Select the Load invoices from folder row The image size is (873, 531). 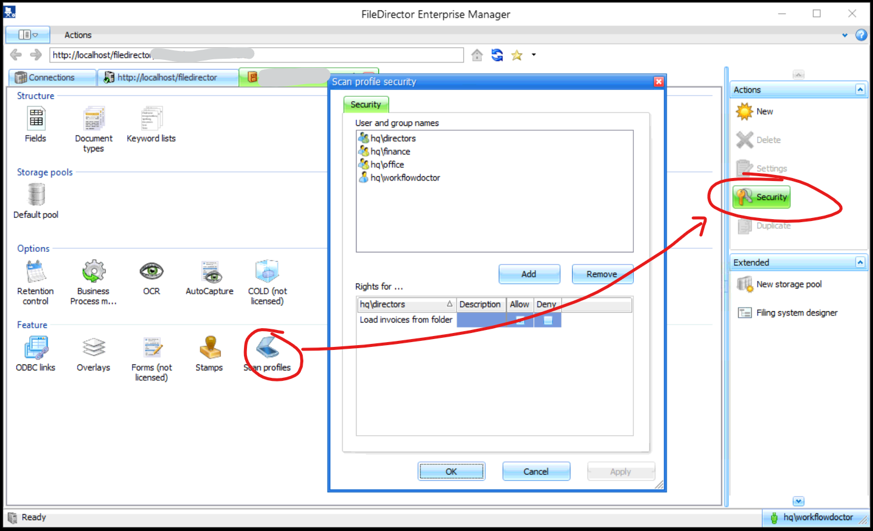[460, 320]
